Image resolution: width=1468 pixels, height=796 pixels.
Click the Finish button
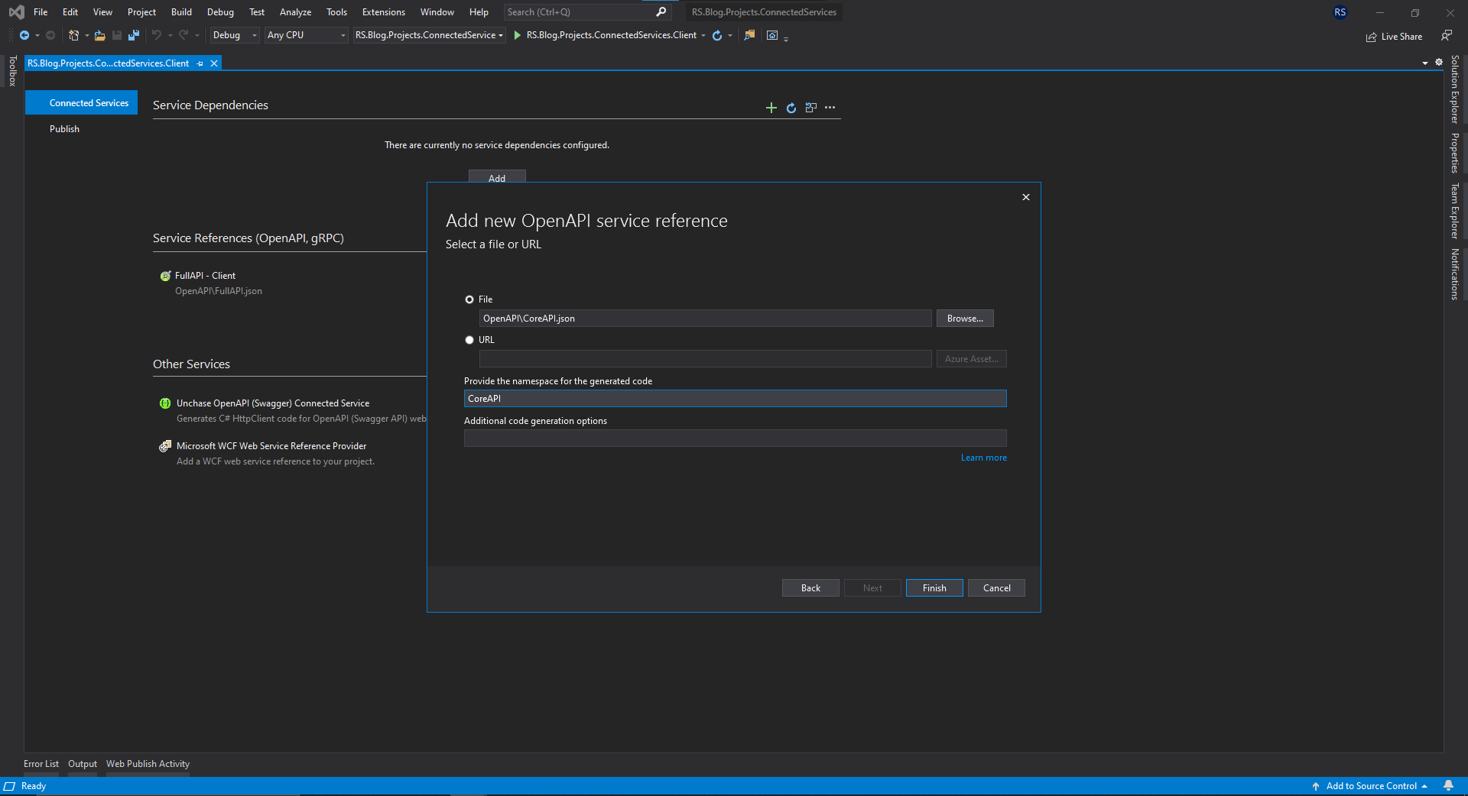click(934, 588)
